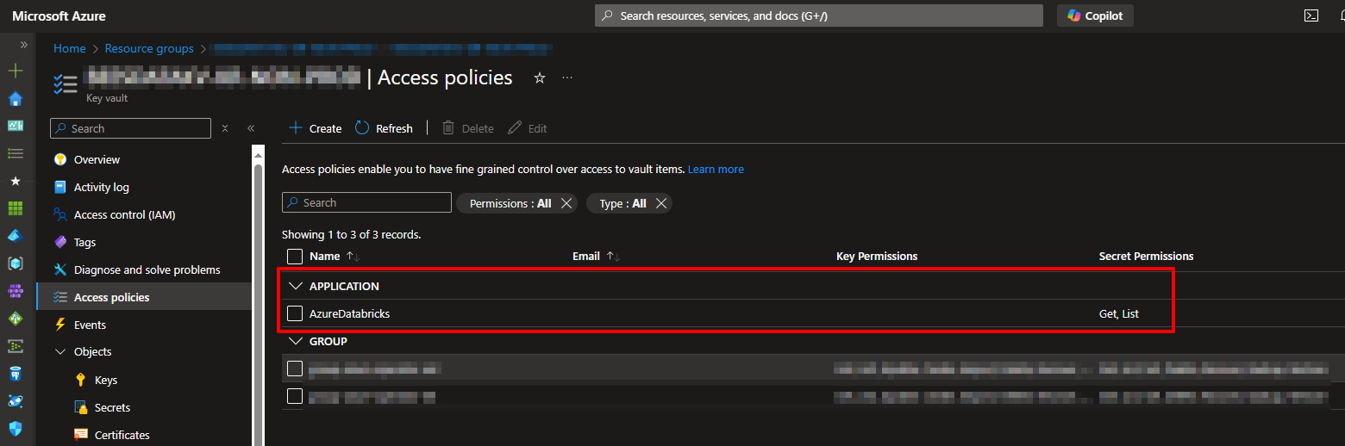This screenshot has width=1345, height=446.
Task: Click the white Favorites star in left rail
Action: tap(15, 181)
